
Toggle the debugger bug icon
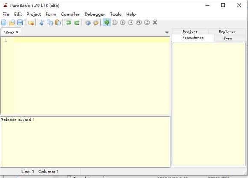(107, 23)
